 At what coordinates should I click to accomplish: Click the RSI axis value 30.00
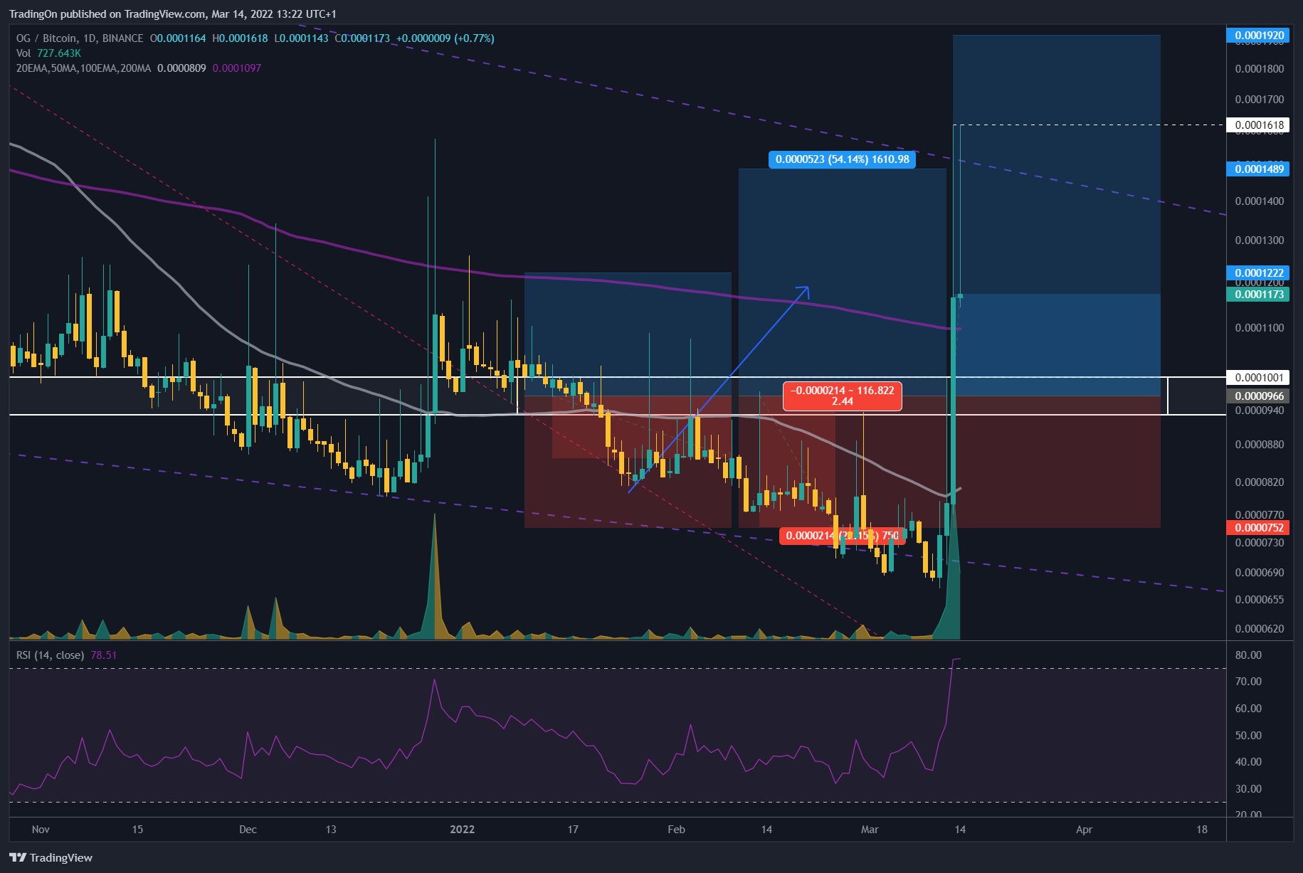[x=1248, y=789]
